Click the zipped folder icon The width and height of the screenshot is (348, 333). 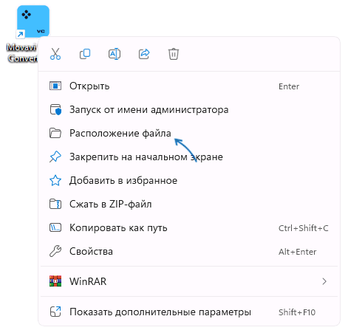click(x=55, y=204)
